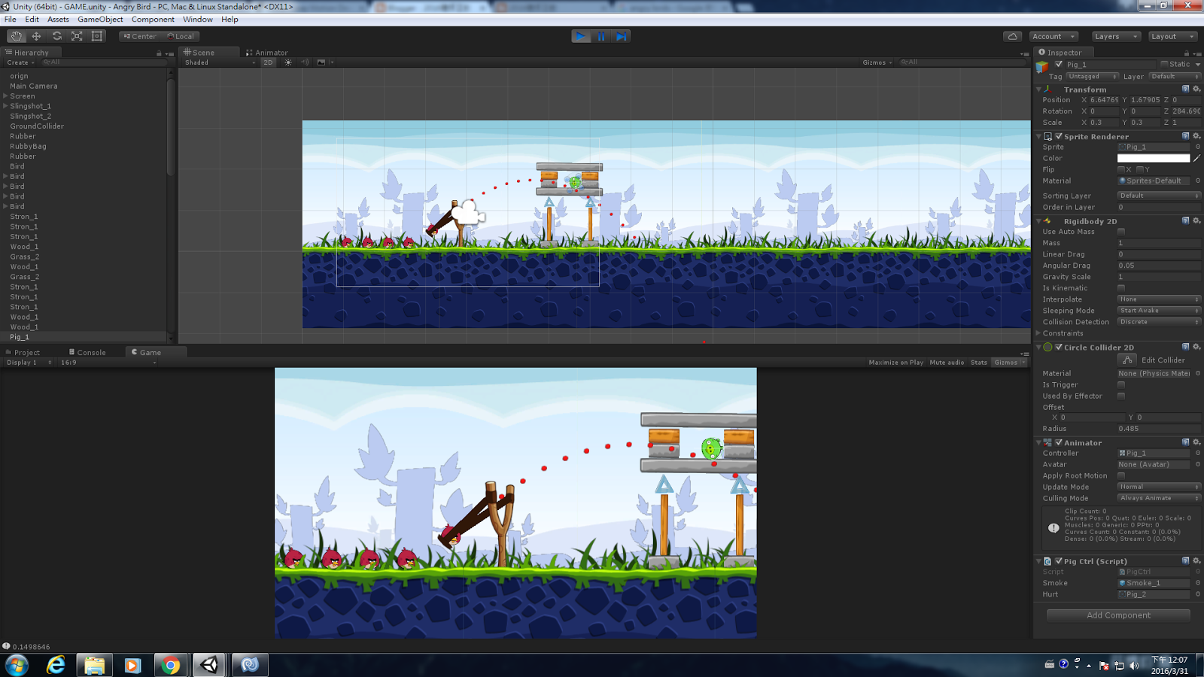The image size is (1204, 677).
Task: Toggle Center pivot mode button
Action: coord(139,36)
